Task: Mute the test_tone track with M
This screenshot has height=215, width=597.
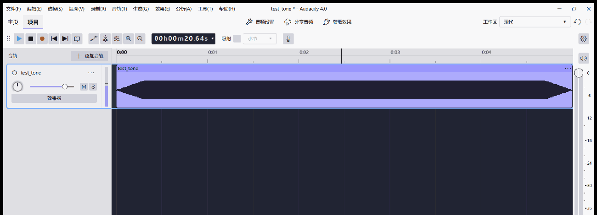Action: [x=84, y=86]
